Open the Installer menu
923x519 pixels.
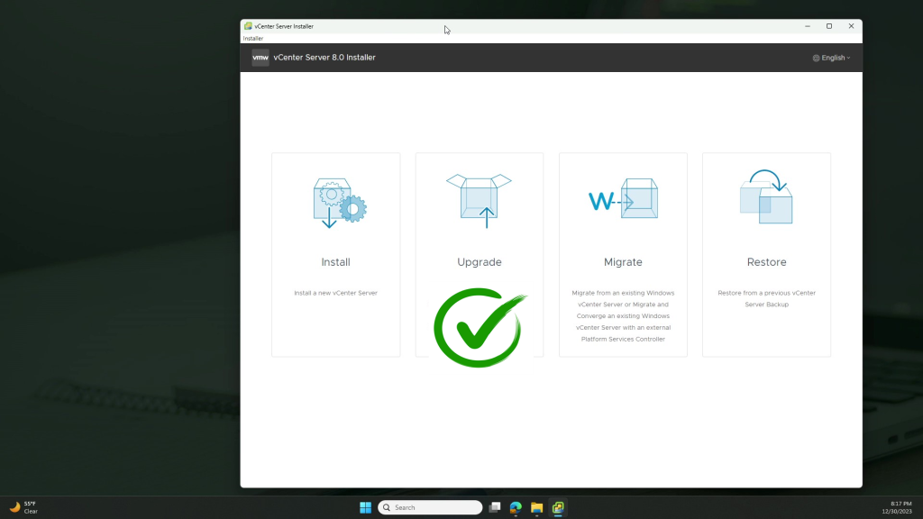(x=253, y=38)
